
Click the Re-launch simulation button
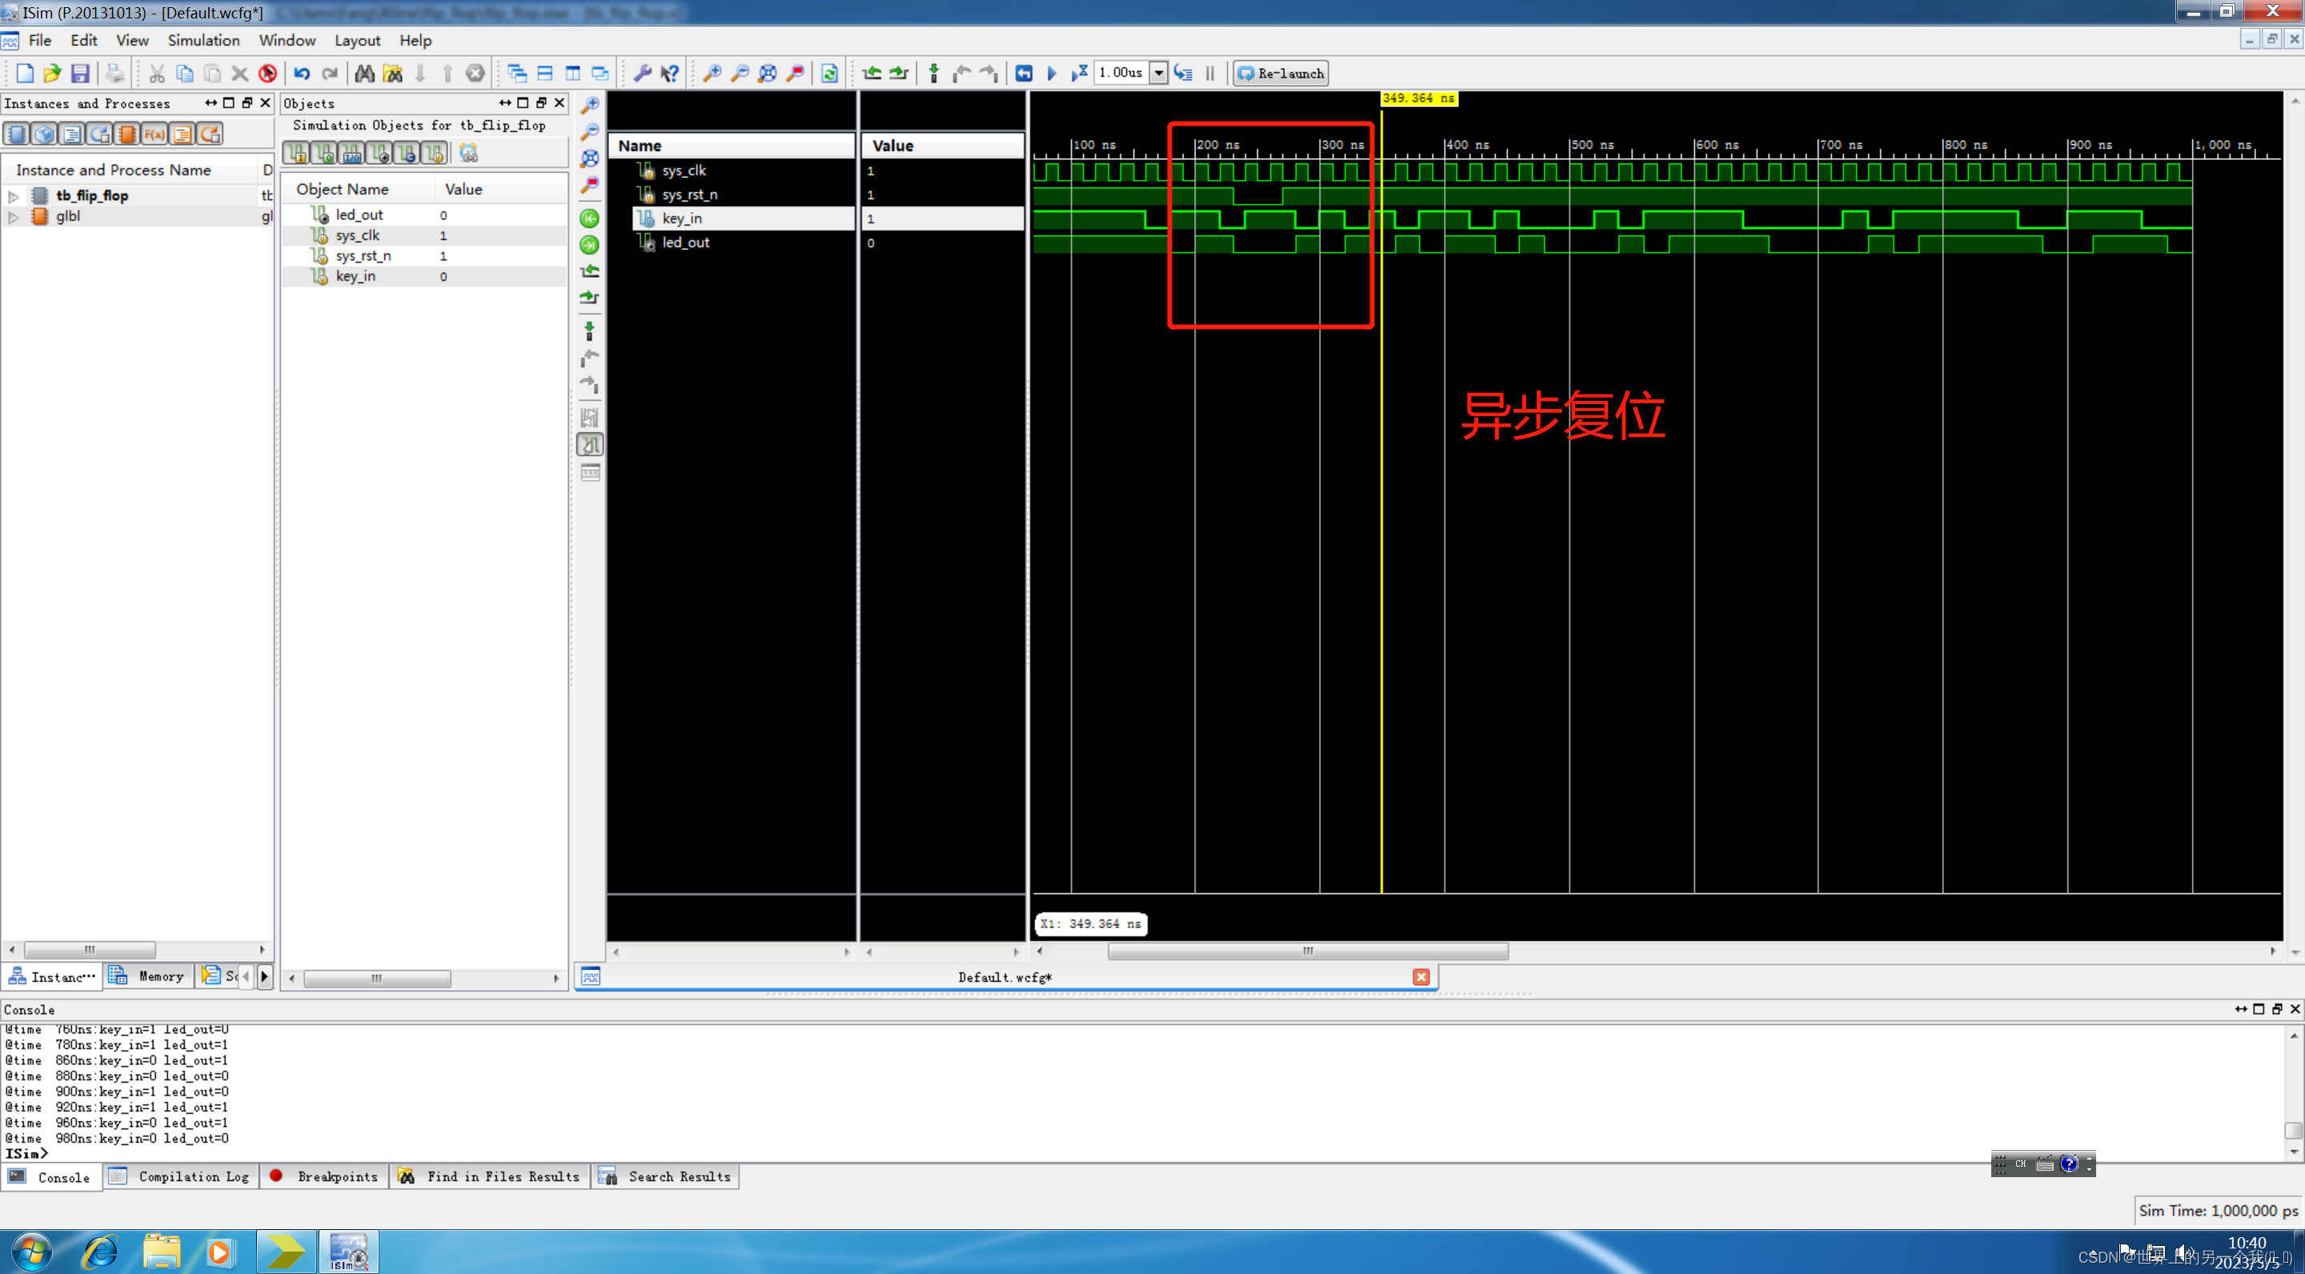pyautogui.click(x=1281, y=74)
